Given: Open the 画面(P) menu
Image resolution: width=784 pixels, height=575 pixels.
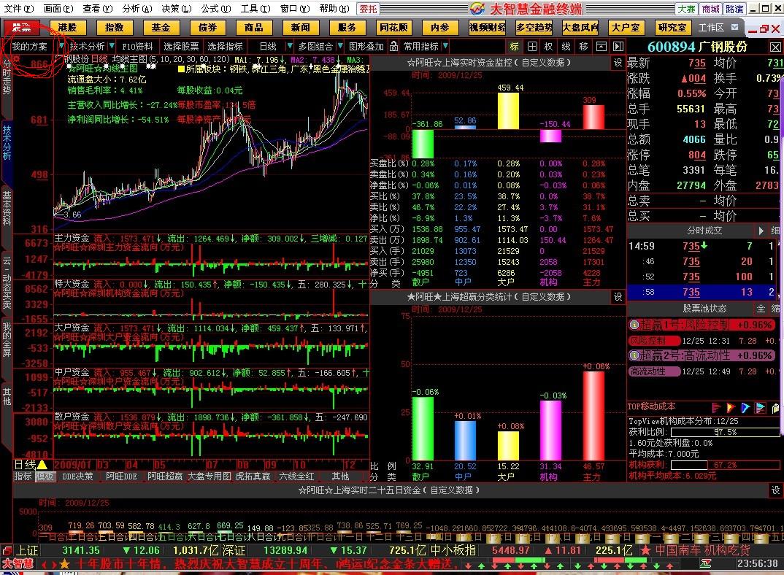Looking at the screenshot, I should tap(58, 8).
